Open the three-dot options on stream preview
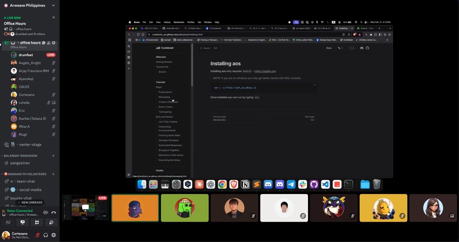The height and width of the screenshot is (242, 459). pos(104,216)
